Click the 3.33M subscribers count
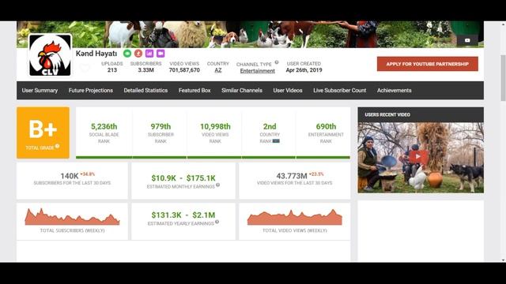This screenshot has height=284, width=506. [x=145, y=70]
